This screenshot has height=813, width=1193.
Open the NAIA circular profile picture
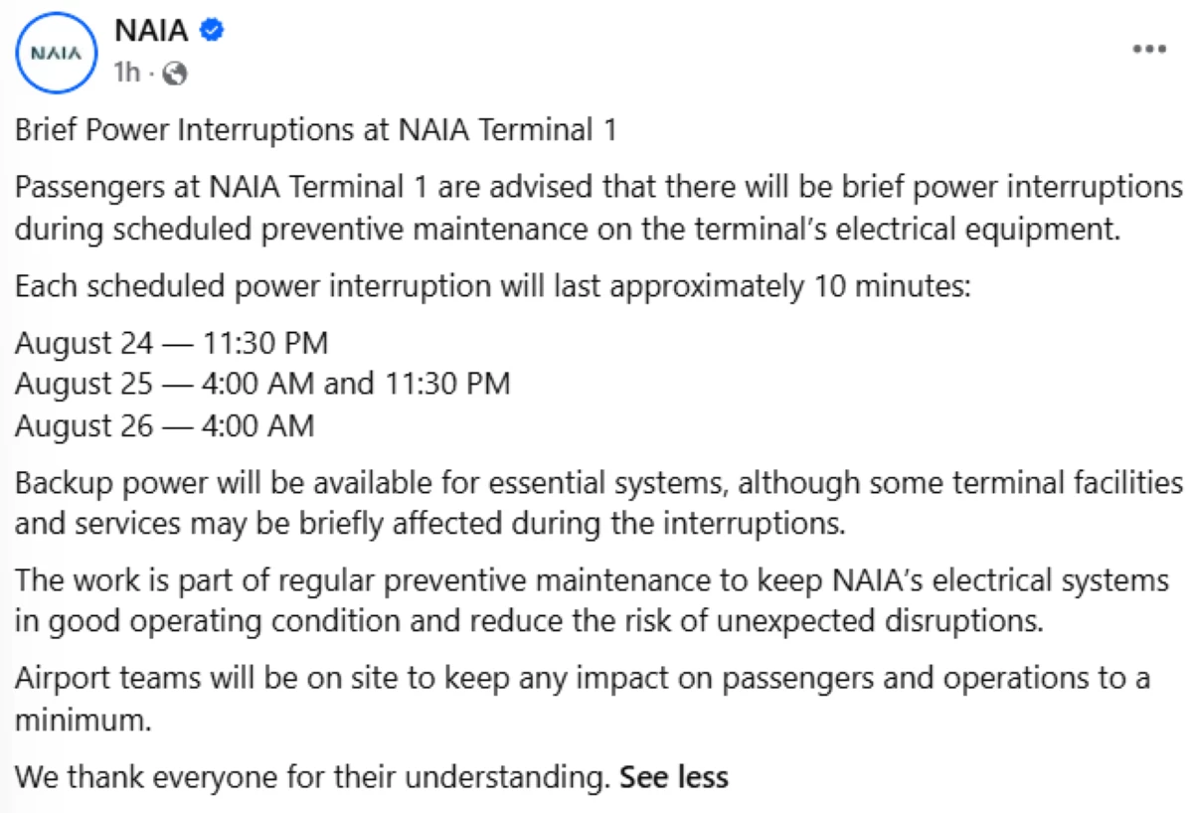point(55,53)
